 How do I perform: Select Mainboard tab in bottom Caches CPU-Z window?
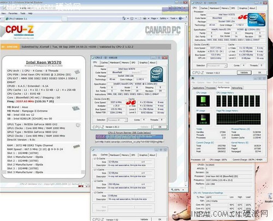coord(115,155)
